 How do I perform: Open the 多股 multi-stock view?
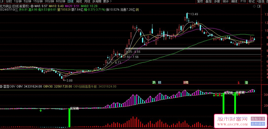coord(217,2)
